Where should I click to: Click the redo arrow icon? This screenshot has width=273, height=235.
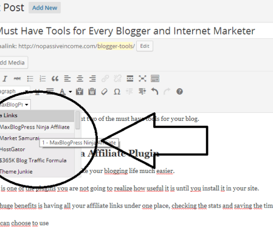tap(167, 91)
